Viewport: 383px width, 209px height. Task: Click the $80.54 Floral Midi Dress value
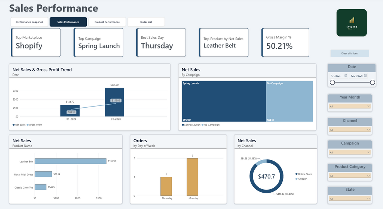[x=57, y=174]
